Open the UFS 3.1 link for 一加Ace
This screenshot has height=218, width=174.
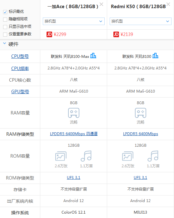74,178
